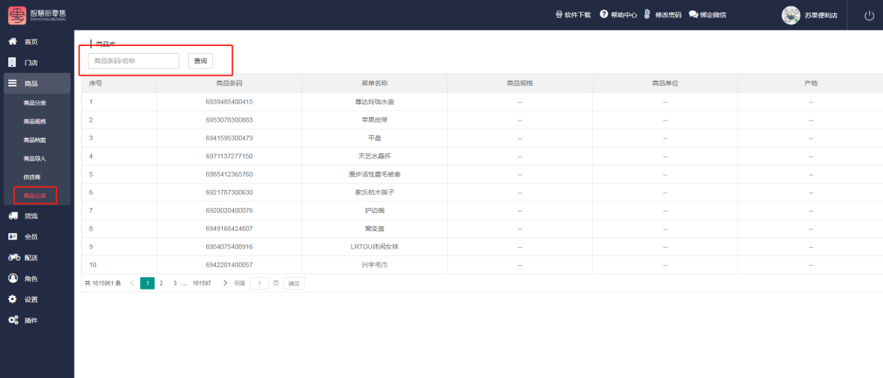The image size is (883, 378).
Task: Open 商品规格 submenu item
Action: (x=35, y=122)
